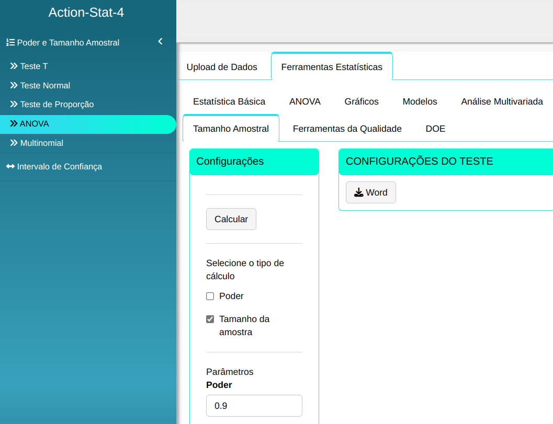Click the Action-Stat-4 title link

point(86,13)
